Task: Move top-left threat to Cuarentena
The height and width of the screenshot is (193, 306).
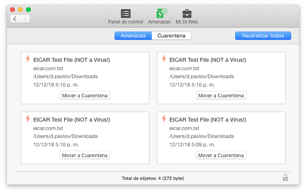Action: (x=85, y=95)
